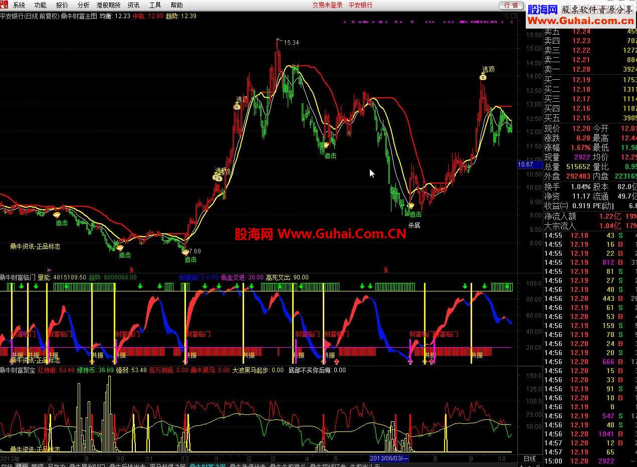Click the red 交易未登录 link

point(327,5)
